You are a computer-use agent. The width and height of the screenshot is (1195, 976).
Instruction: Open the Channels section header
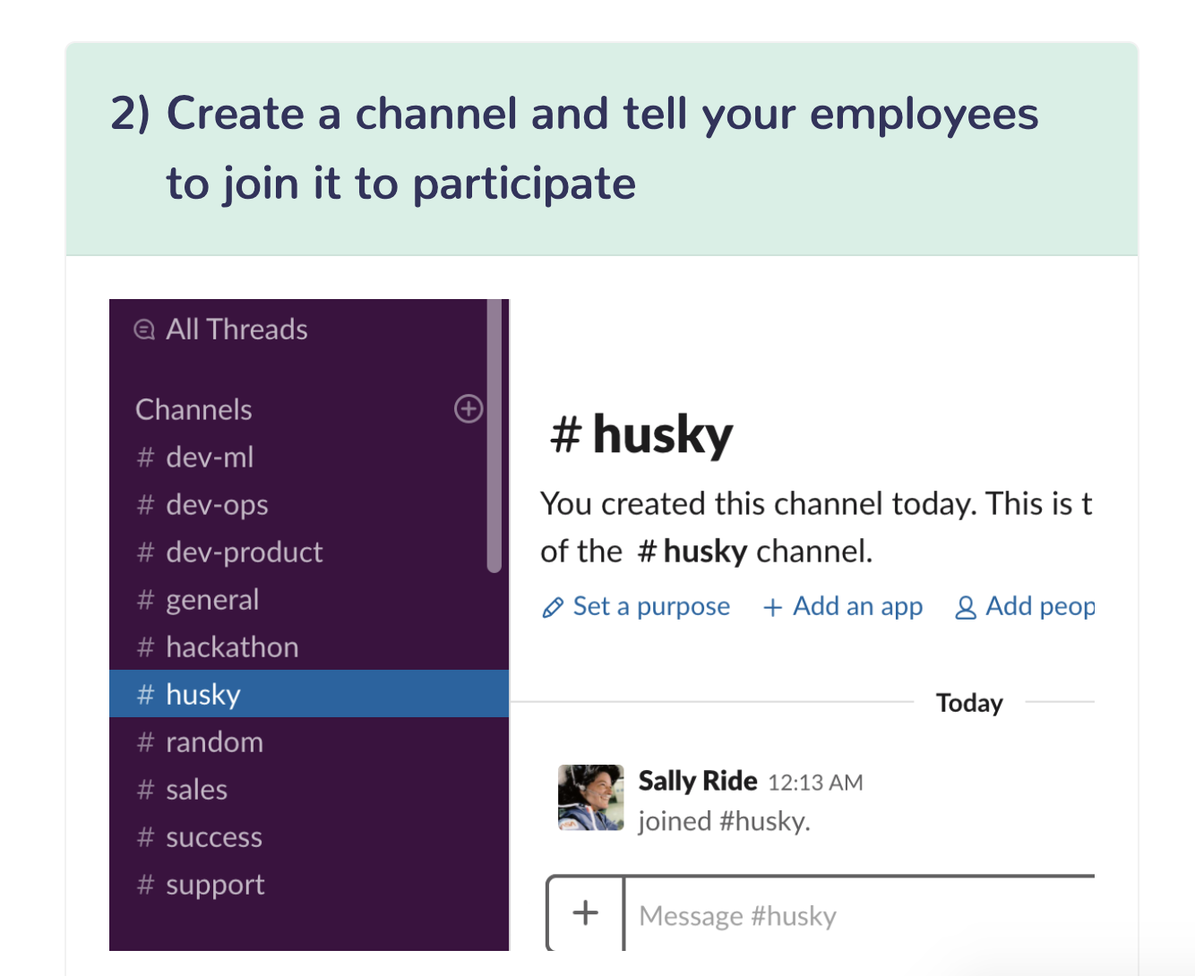(x=193, y=408)
